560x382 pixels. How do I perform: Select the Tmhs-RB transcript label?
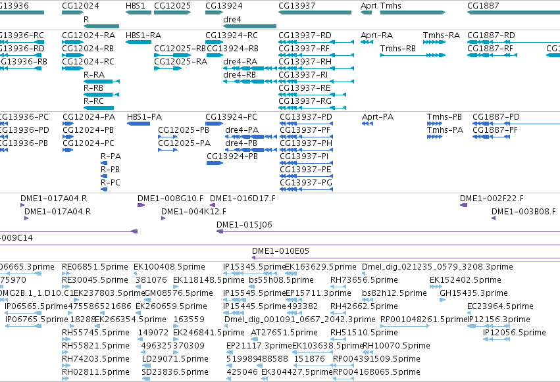(398, 49)
